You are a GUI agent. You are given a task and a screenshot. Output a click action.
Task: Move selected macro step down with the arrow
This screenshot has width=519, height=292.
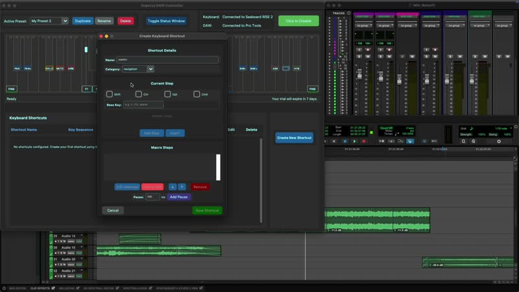(x=182, y=187)
